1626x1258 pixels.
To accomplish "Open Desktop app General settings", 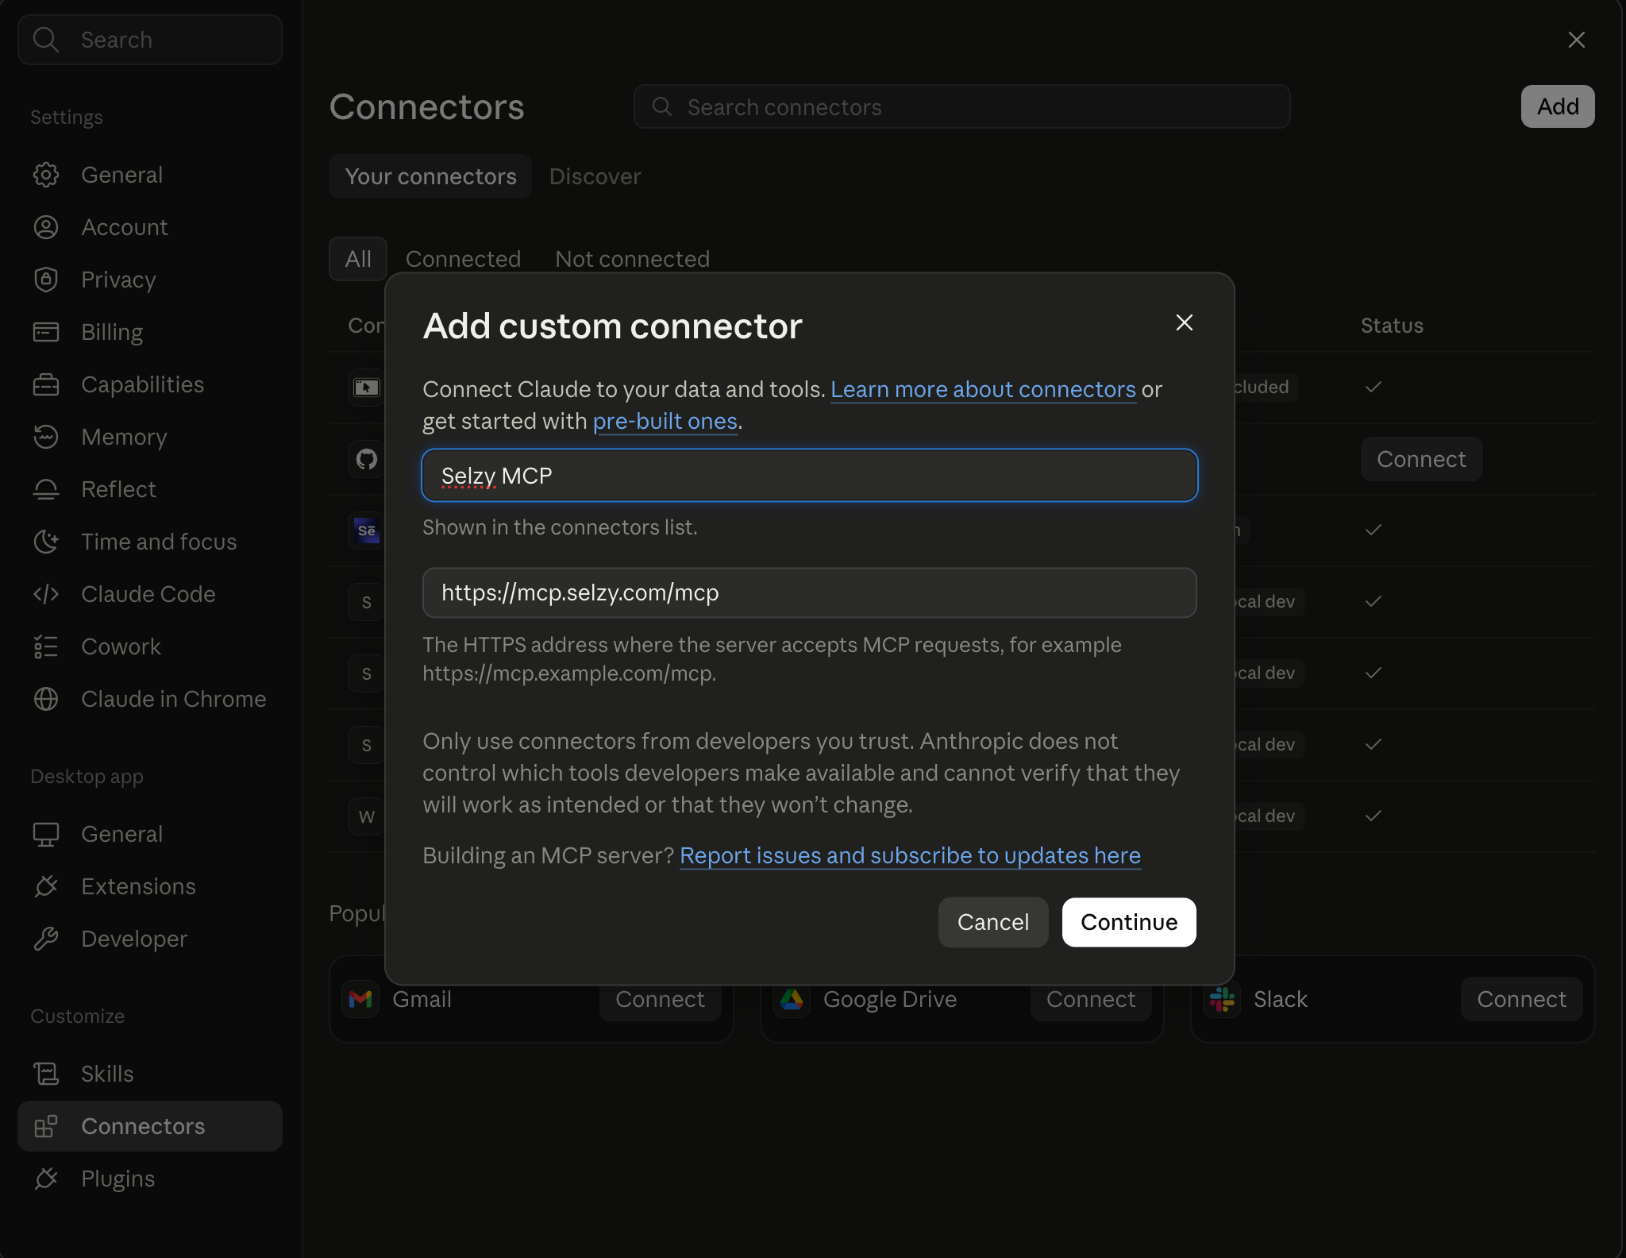I will [149, 834].
